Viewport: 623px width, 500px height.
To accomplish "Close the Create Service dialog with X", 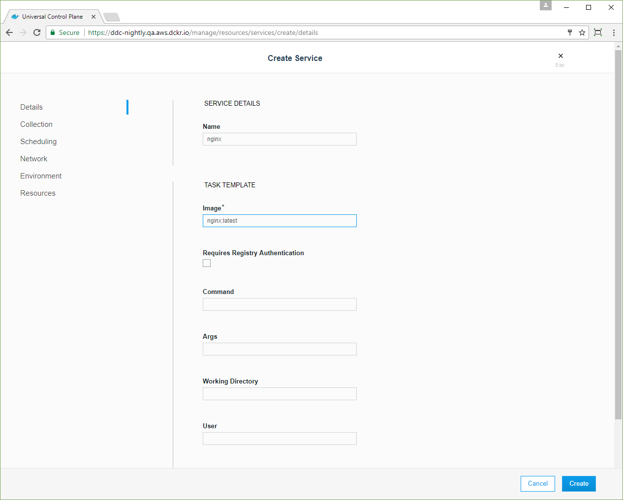I will [x=561, y=56].
